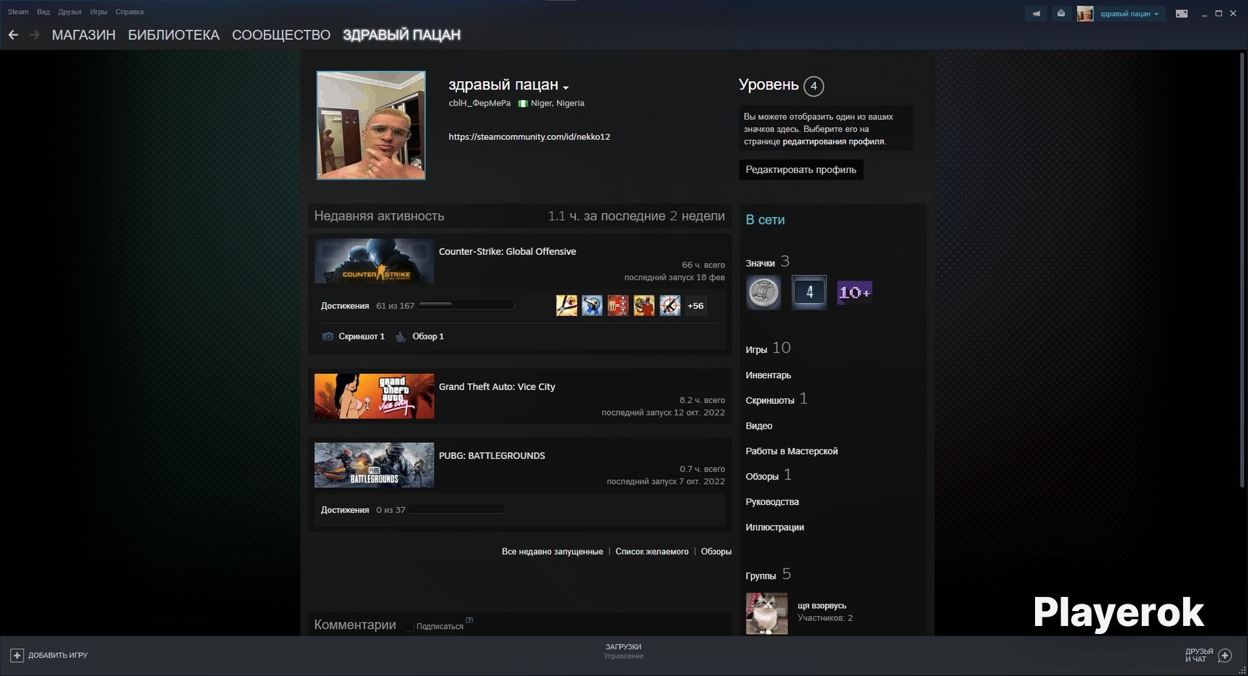Open the Работы в Мастерской link
Screen dimensions: 1248x676
tap(792, 451)
